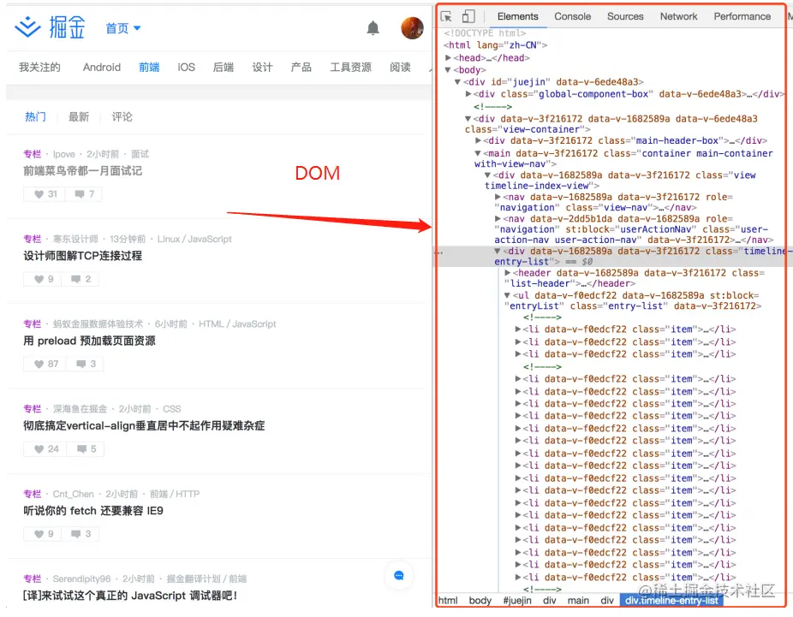
Task: Select the 前端 category
Action: (x=149, y=68)
